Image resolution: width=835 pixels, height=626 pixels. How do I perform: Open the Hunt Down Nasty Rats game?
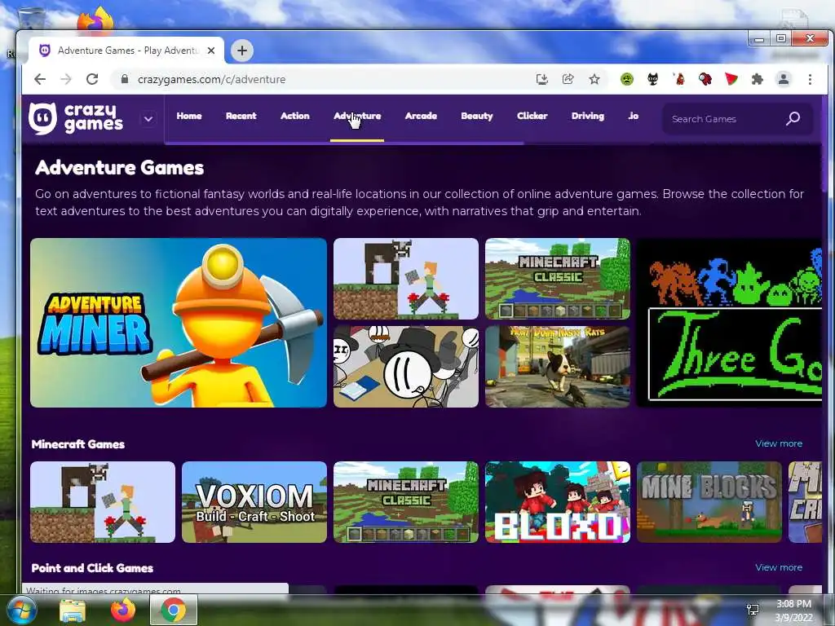click(558, 367)
